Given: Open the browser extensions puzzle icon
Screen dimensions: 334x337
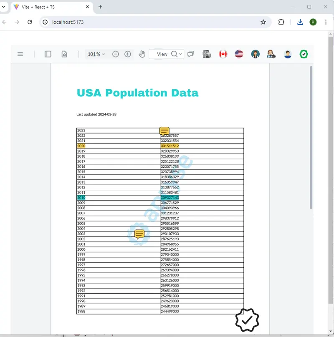Looking at the screenshot, I should (281, 22).
